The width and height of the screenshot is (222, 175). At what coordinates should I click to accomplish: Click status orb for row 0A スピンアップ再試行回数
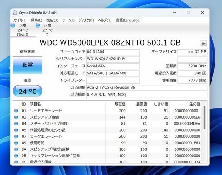pyautogui.click(x=16, y=149)
